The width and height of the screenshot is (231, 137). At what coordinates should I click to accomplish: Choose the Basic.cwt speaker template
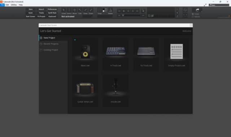coord(85,54)
